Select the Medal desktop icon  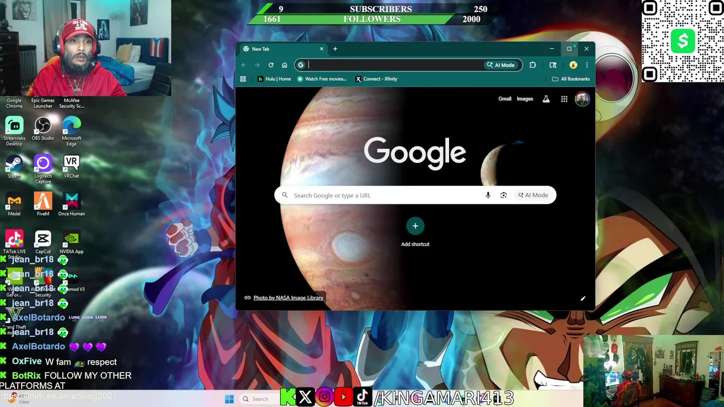(14, 205)
